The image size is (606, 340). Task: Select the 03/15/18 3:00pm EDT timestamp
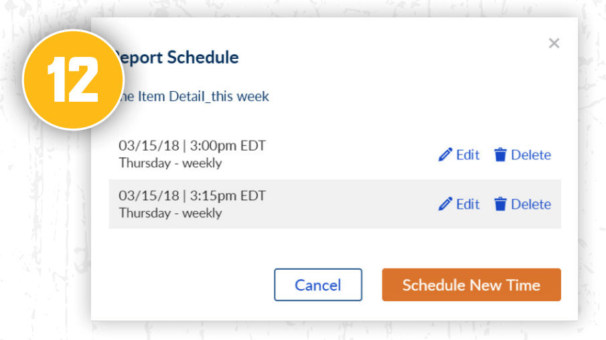(x=192, y=145)
